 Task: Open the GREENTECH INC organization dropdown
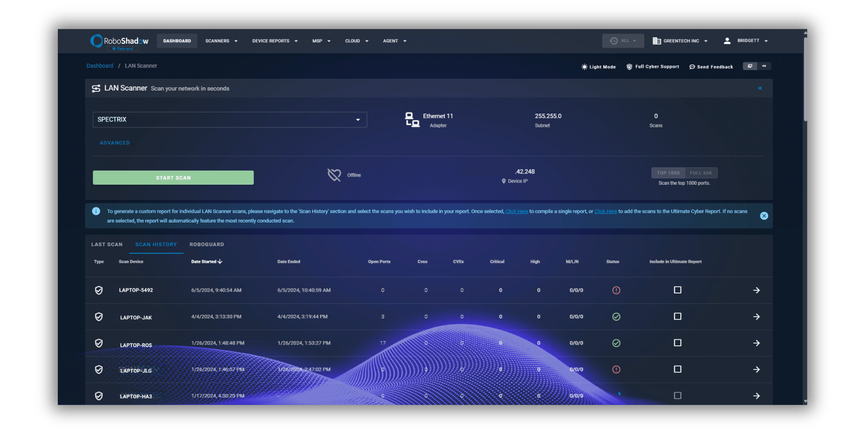click(680, 41)
